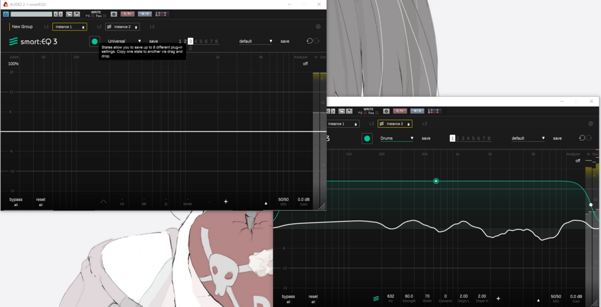Expand the up-arrow panel in the front window
This screenshot has height=307, width=601.
coord(266,203)
